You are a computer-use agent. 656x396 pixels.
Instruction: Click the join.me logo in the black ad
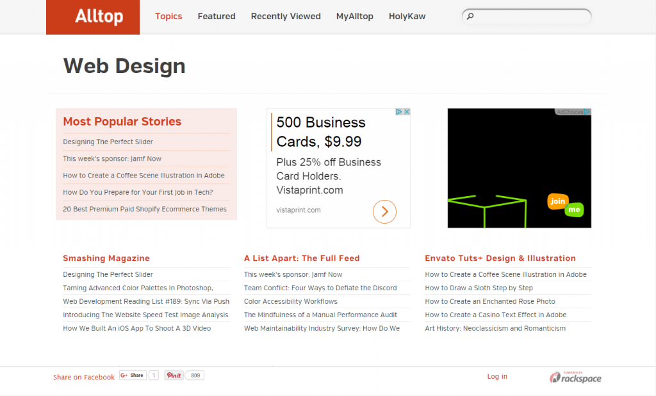(565, 205)
